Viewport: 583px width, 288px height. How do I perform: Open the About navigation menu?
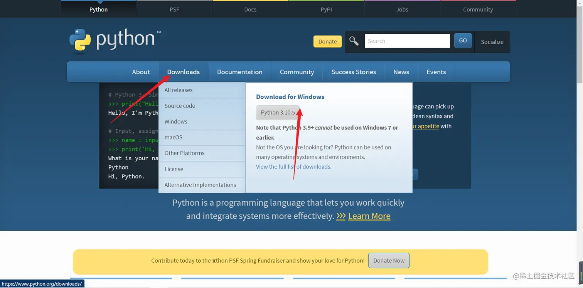coord(141,72)
